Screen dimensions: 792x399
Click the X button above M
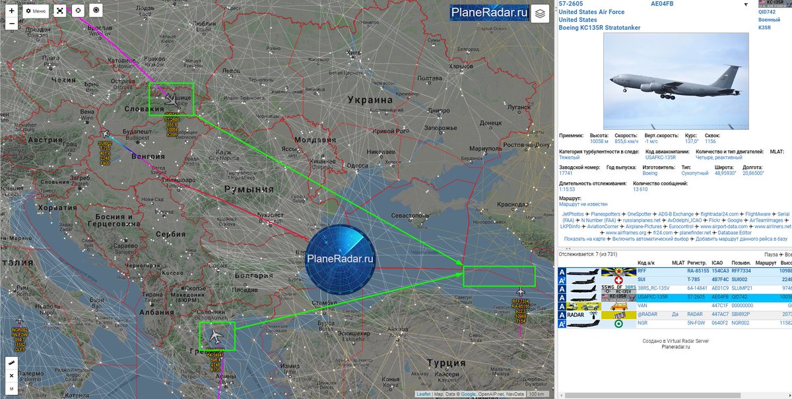click(x=11, y=376)
